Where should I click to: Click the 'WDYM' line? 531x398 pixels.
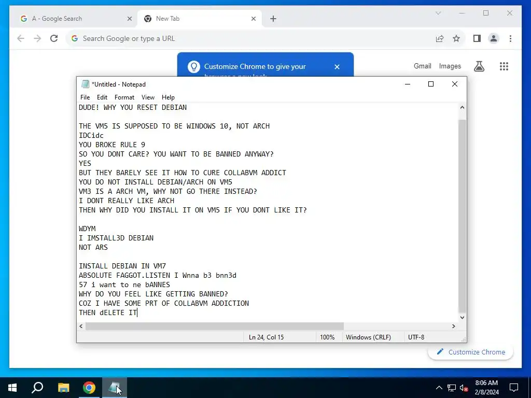point(87,229)
